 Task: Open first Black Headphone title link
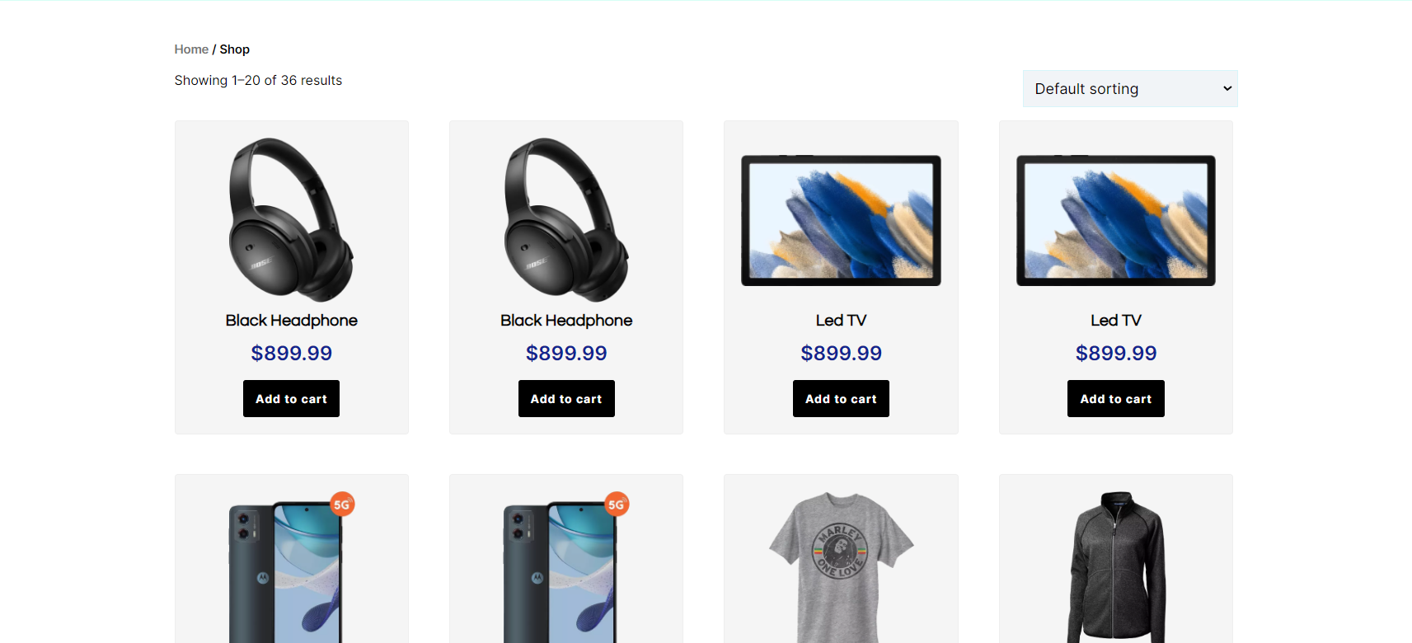click(291, 321)
